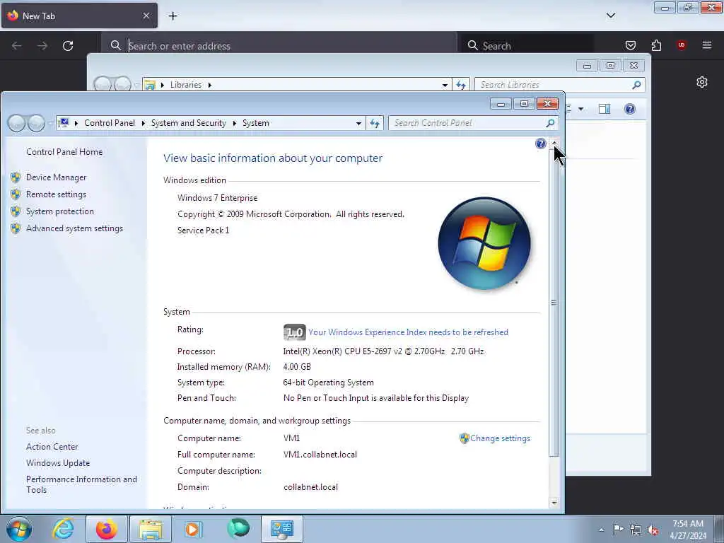Open Windows Experience Index refresh link

(408, 332)
